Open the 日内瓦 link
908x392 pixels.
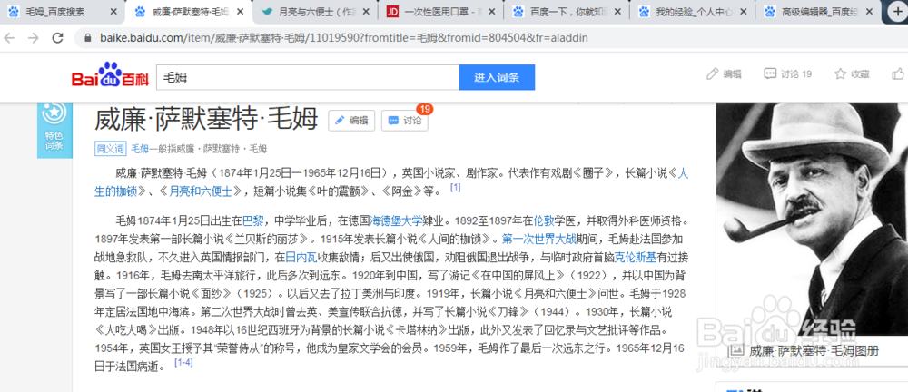tap(301, 257)
